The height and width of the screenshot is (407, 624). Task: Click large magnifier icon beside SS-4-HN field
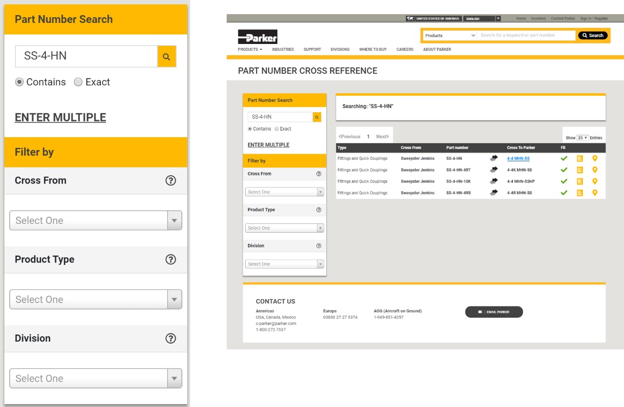[166, 57]
